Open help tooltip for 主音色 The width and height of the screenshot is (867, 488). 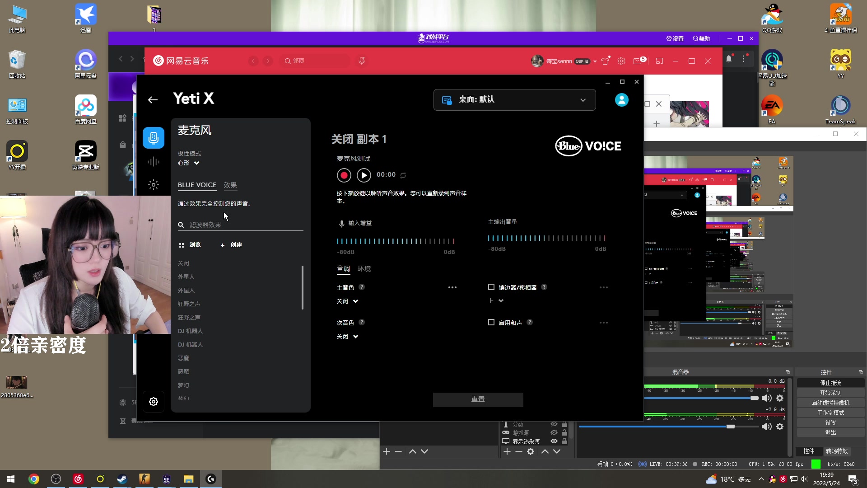[x=362, y=287]
